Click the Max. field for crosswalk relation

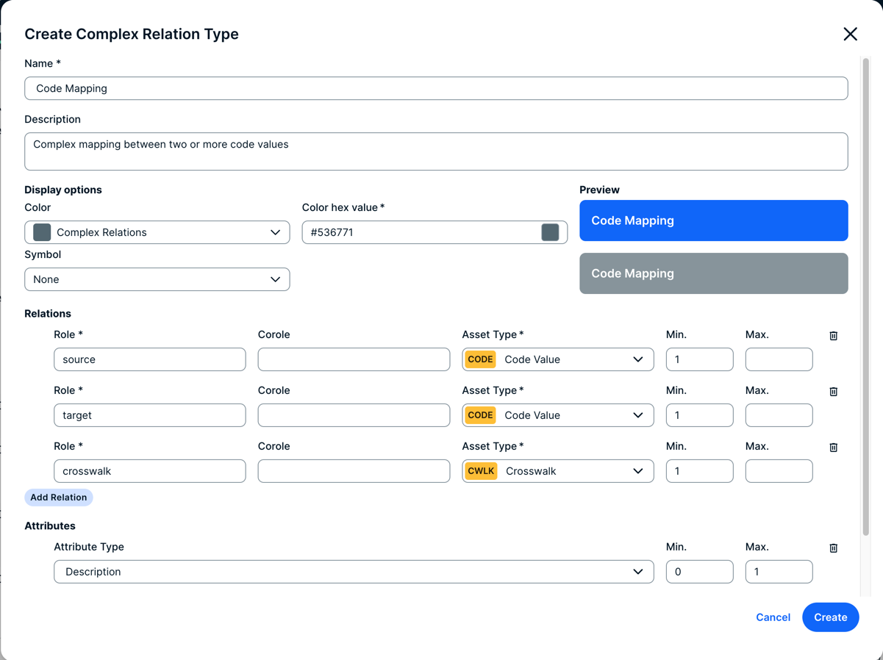point(779,471)
